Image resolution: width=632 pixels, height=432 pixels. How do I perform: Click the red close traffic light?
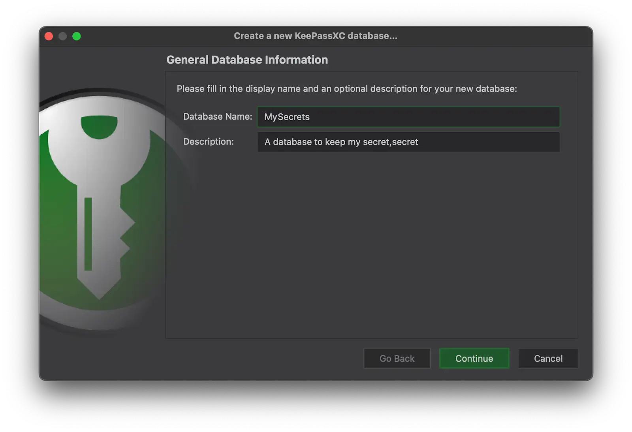coord(48,36)
